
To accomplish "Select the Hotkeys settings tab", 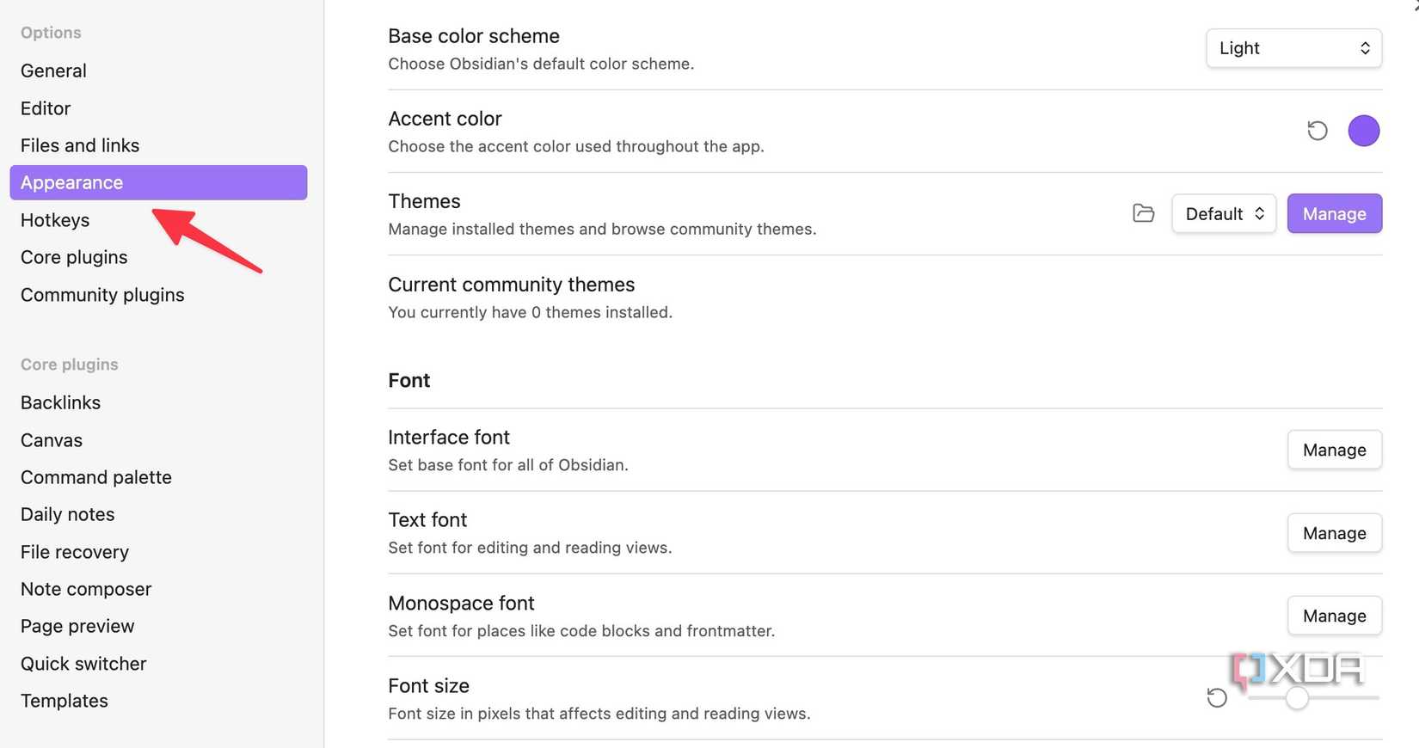I will (55, 220).
